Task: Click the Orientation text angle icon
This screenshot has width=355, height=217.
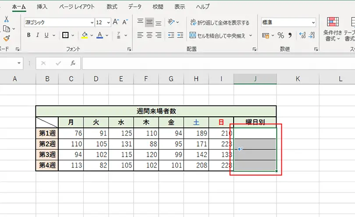Action: click(171, 22)
